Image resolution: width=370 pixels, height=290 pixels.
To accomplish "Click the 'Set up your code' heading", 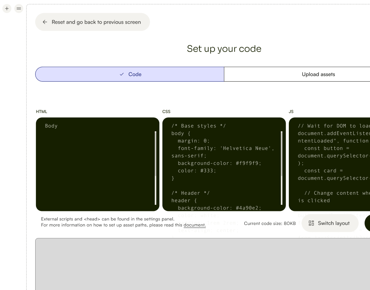I will (x=224, y=49).
